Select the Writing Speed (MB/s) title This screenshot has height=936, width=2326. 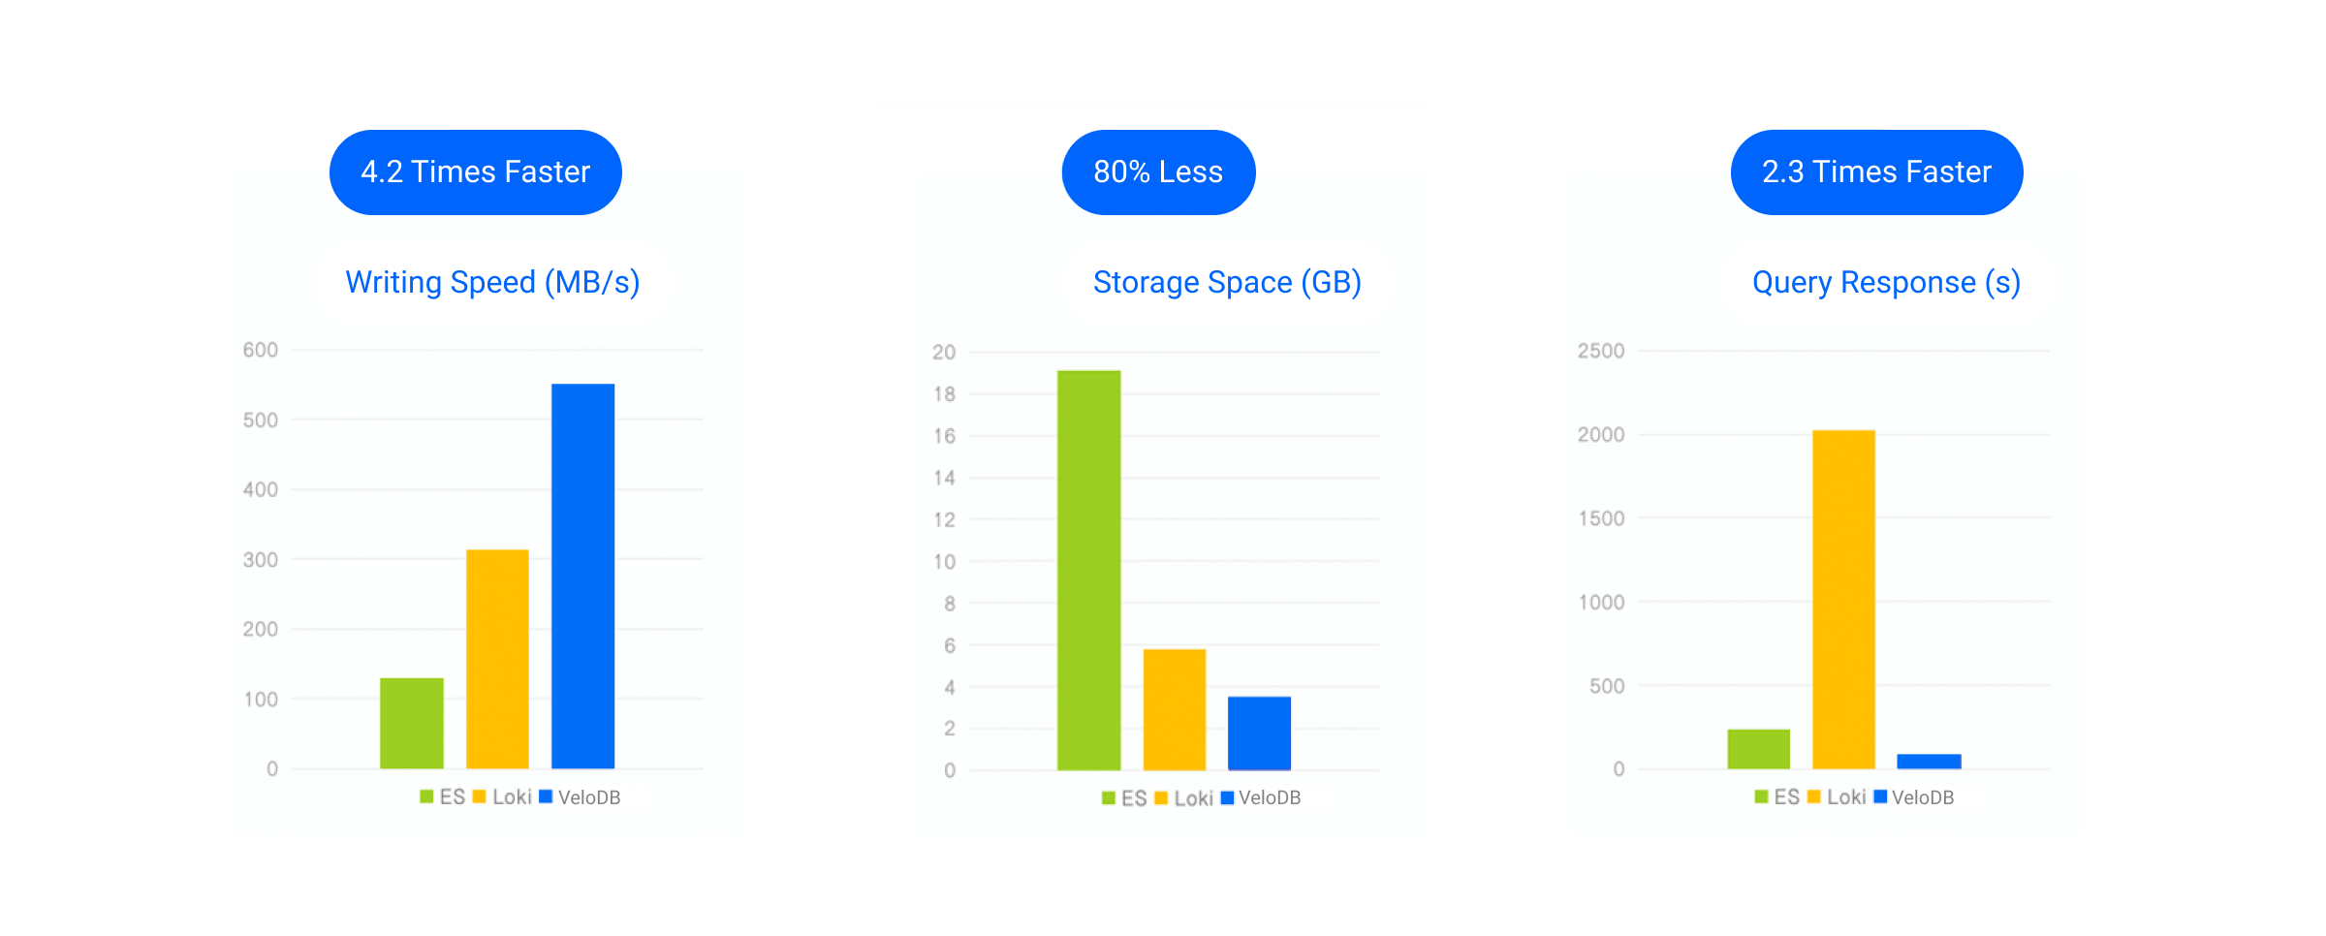(492, 282)
